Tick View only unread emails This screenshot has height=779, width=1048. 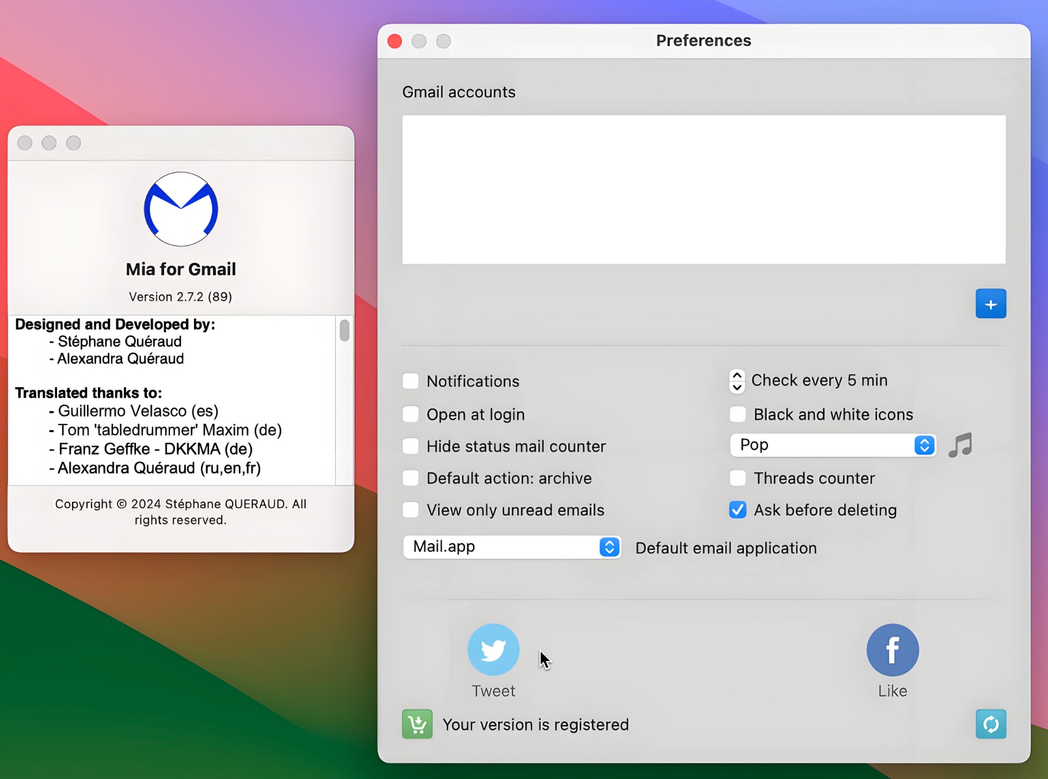tap(411, 510)
